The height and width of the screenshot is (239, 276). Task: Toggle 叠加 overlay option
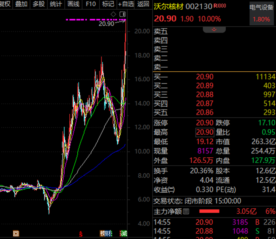pos(21,4)
